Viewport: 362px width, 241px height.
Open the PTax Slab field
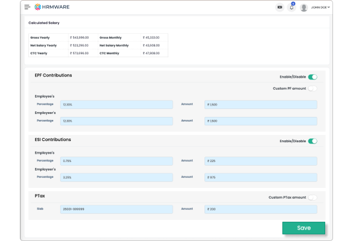tap(116, 209)
